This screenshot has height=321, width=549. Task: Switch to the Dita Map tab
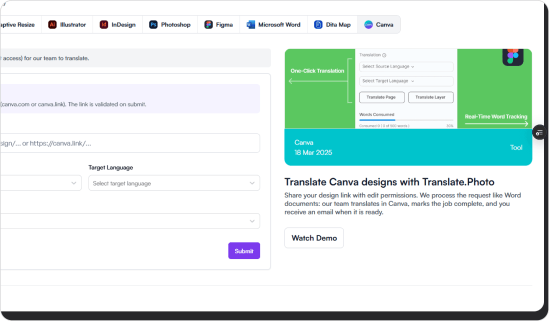tap(332, 24)
